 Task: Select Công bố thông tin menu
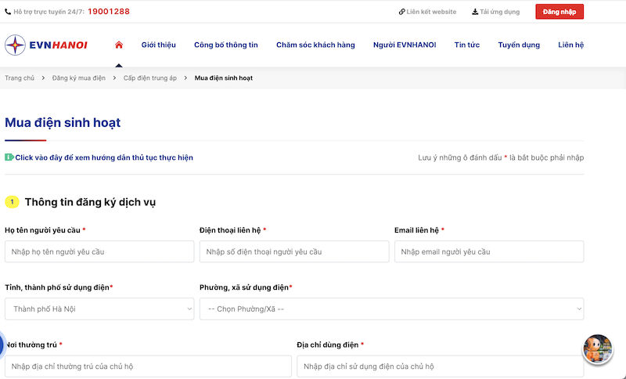coord(225,45)
